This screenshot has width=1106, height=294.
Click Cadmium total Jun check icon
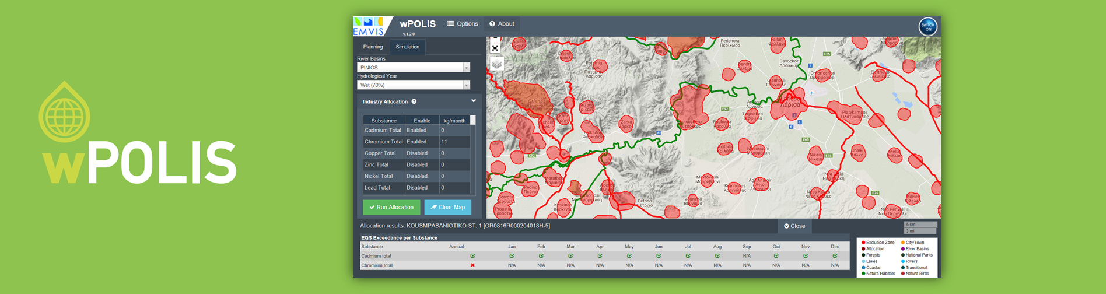click(x=659, y=256)
